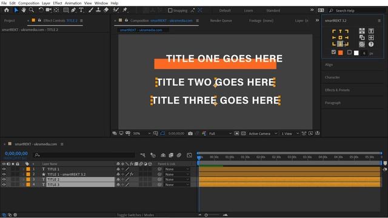Open parent dropdown for TITLE 1 layer
This screenshot has width=388, height=218.
177,169
